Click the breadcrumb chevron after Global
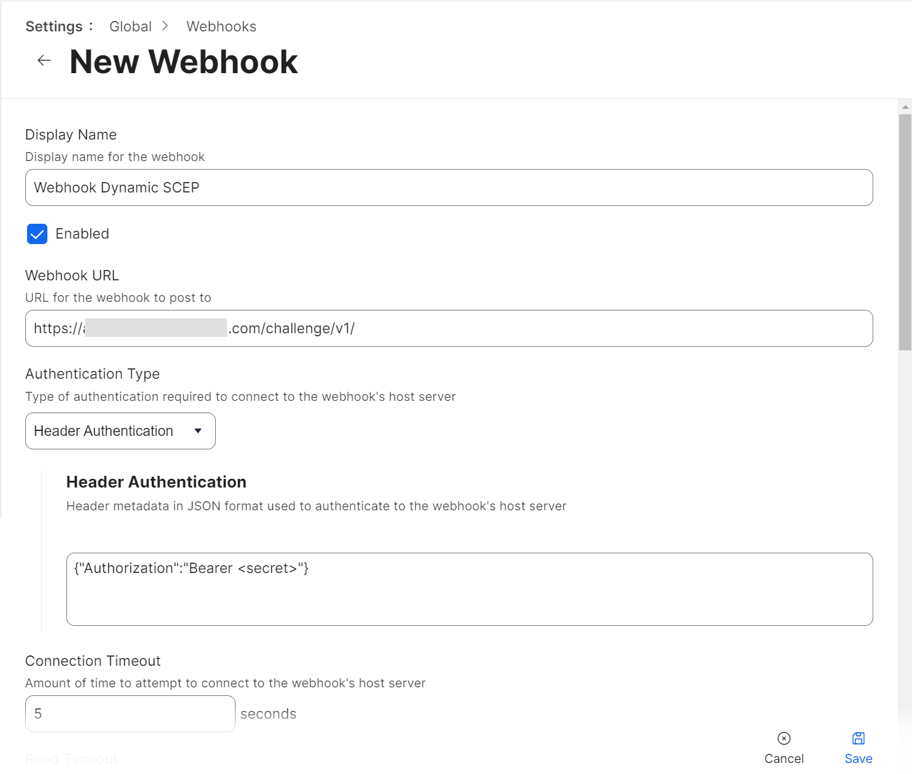The width and height of the screenshot is (912, 774). (165, 26)
